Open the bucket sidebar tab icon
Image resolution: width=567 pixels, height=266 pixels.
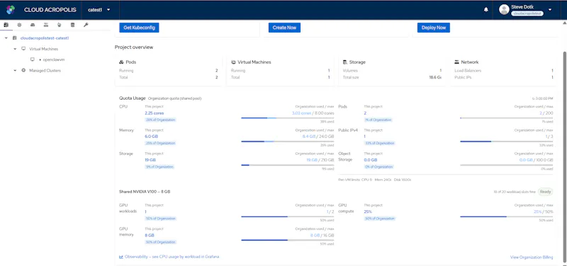pos(60,25)
